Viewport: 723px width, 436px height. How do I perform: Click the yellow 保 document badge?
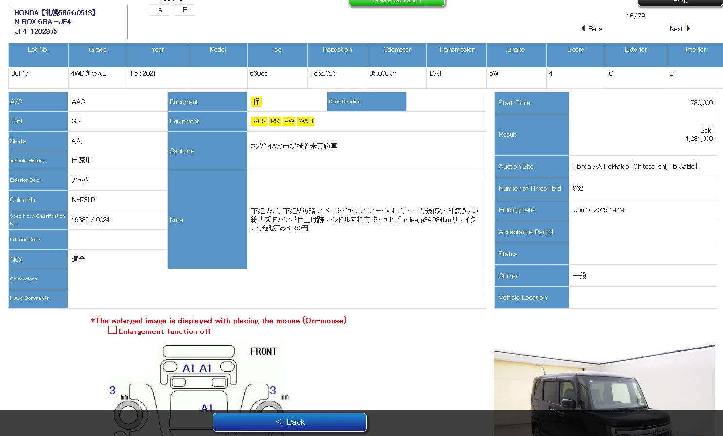pos(256,102)
